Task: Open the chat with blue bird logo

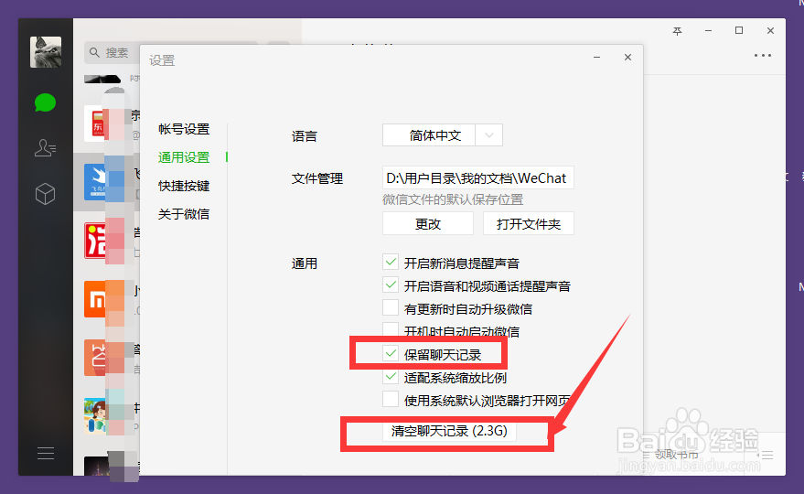Action: (105, 182)
